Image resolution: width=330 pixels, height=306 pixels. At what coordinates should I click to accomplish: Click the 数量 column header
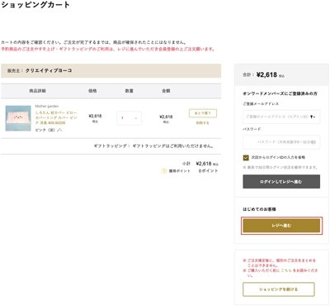point(130,91)
